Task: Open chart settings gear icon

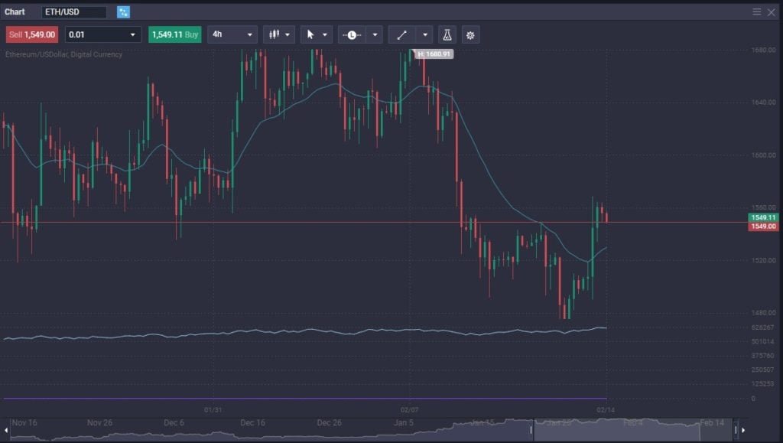Action: pos(470,34)
